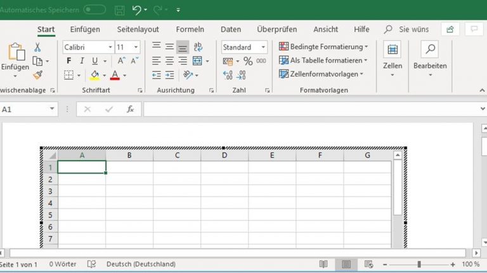Click the insert function fx icon

[x=130, y=109]
